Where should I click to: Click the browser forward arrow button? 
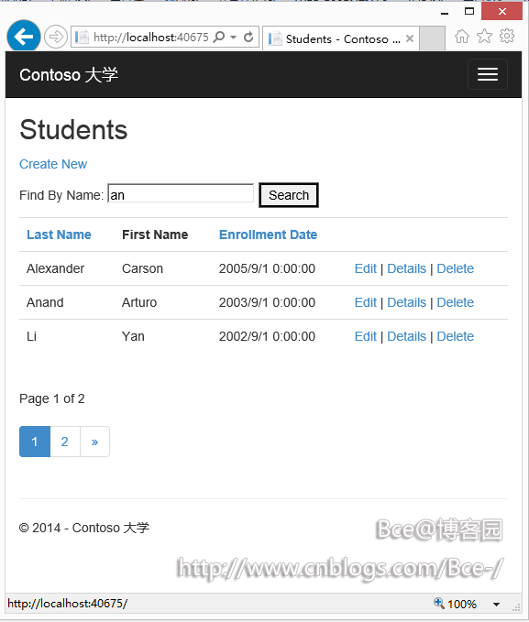click(56, 37)
